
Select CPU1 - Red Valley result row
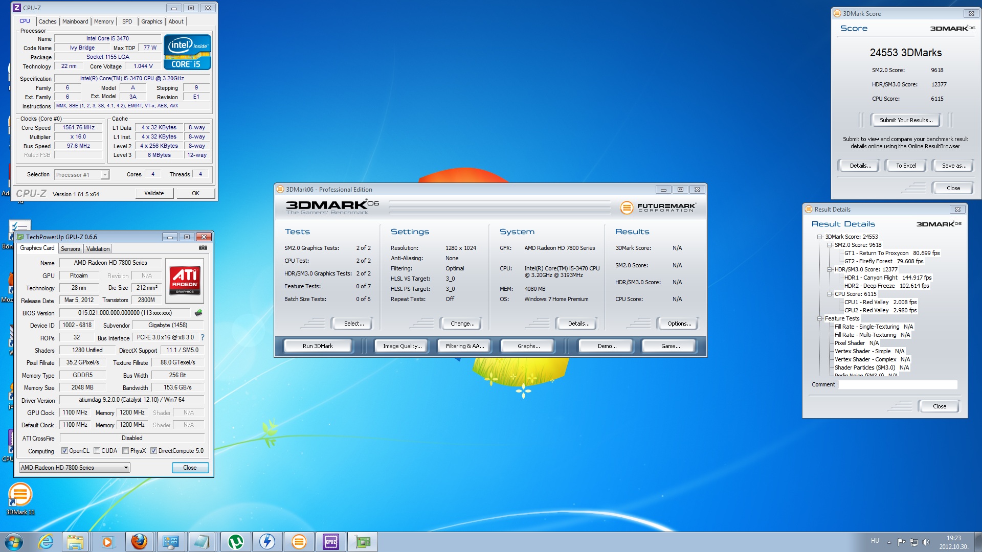tap(880, 302)
